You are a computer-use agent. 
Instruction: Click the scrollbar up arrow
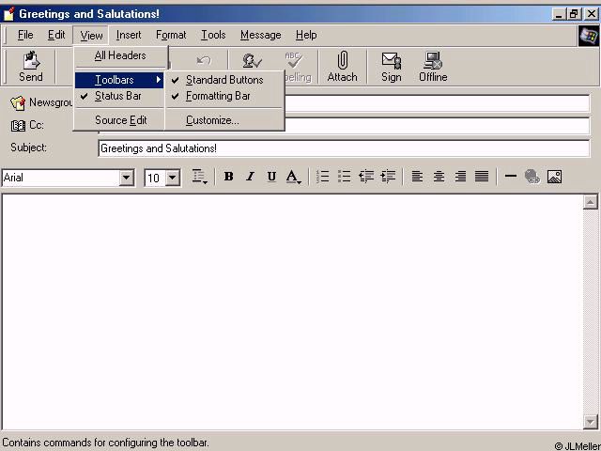(x=591, y=202)
